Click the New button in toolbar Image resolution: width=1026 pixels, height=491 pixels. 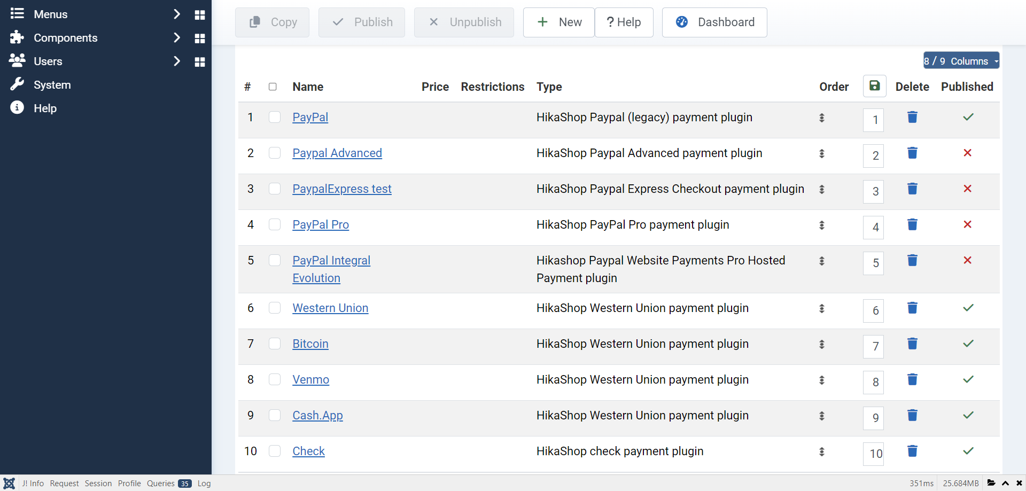click(558, 22)
